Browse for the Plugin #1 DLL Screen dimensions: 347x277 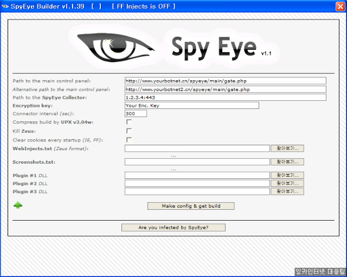(x=287, y=175)
